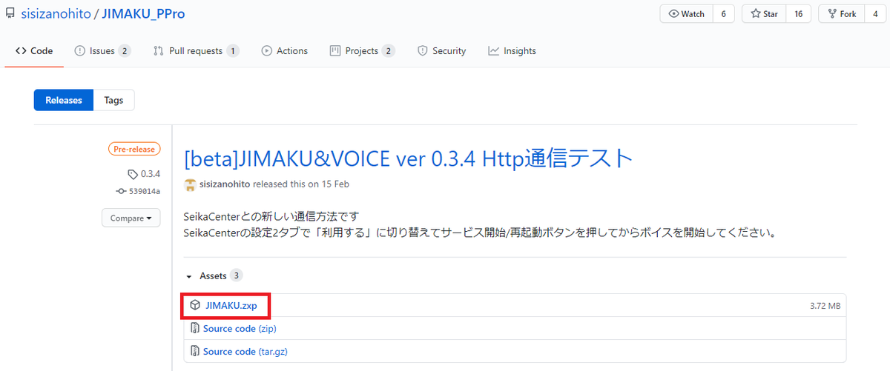Image resolution: width=890 pixels, height=371 pixels.
Task: Click the Issues circle icon
Action: click(80, 51)
